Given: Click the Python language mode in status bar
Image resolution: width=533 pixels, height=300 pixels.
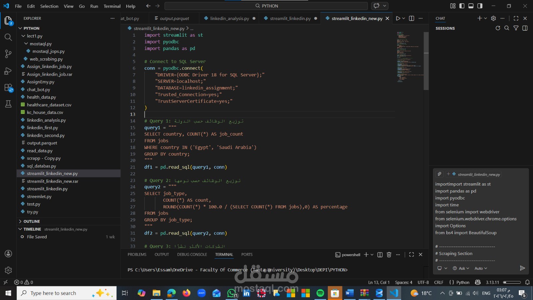Looking at the screenshot, I should tap(463, 282).
